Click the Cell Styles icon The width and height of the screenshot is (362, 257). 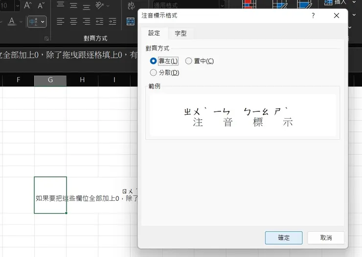(305, 4)
